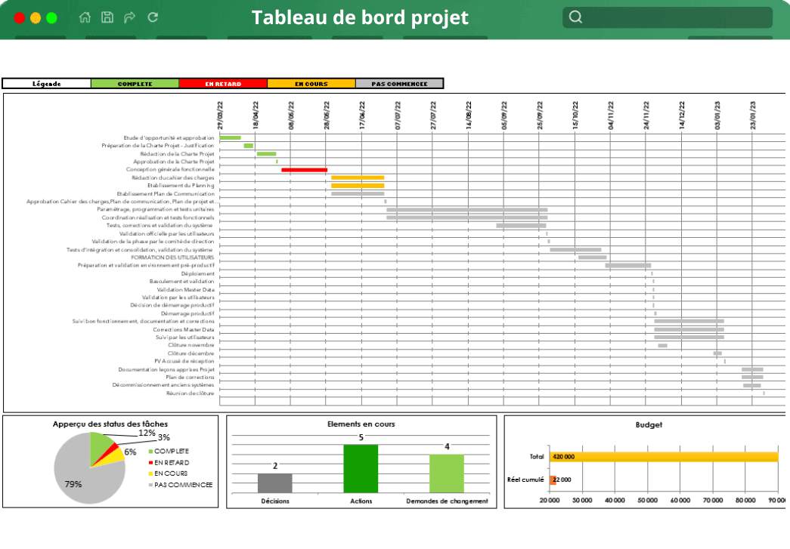The image size is (790, 549).
Task: Toggle the COMPLETE legend filter
Action: point(134,83)
